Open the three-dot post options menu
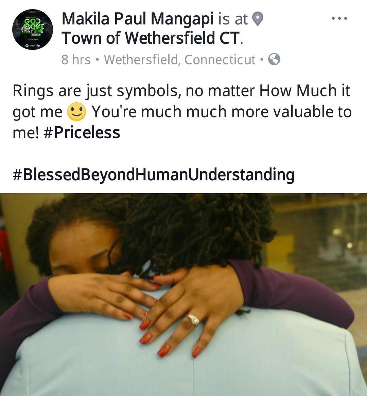 pyautogui.click(x=339, y=18)
